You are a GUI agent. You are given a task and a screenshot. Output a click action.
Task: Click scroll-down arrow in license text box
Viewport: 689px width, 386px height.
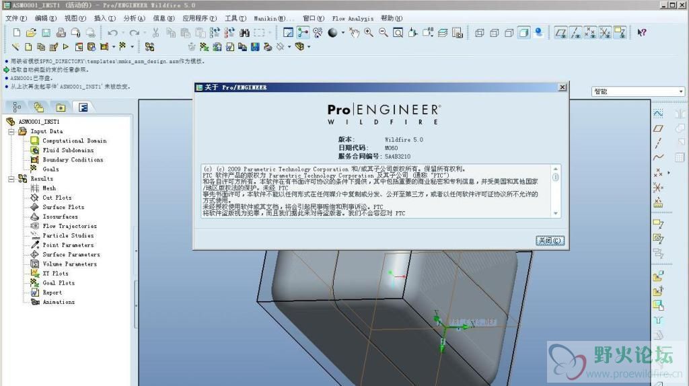pos(555,213)
